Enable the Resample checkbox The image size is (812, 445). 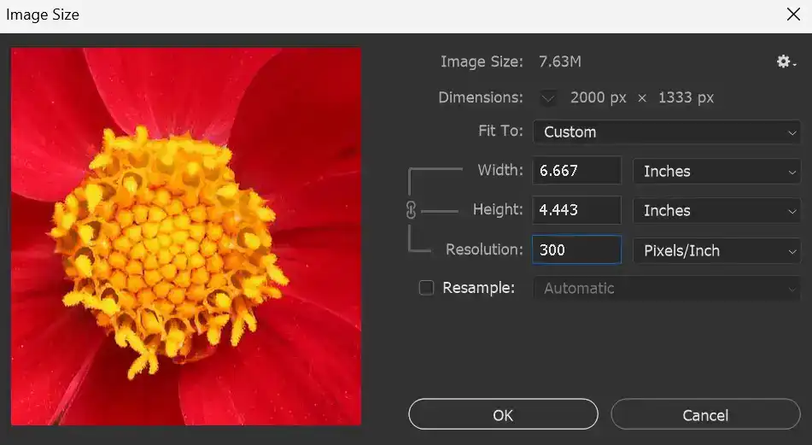coord(426,288)
